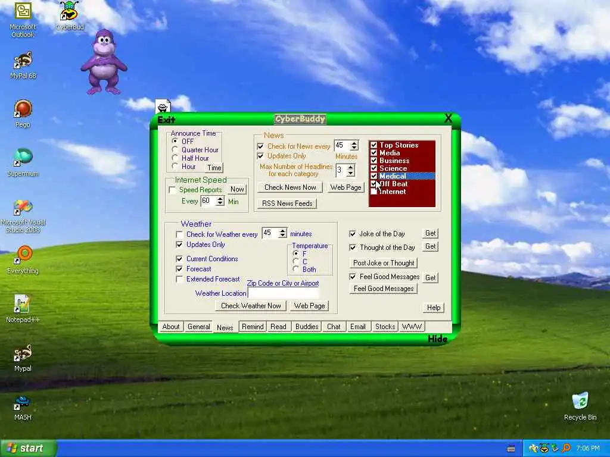The height and width of the screenshot is (457, 610).
Task: Click the Help button
Action: [434, 308]
